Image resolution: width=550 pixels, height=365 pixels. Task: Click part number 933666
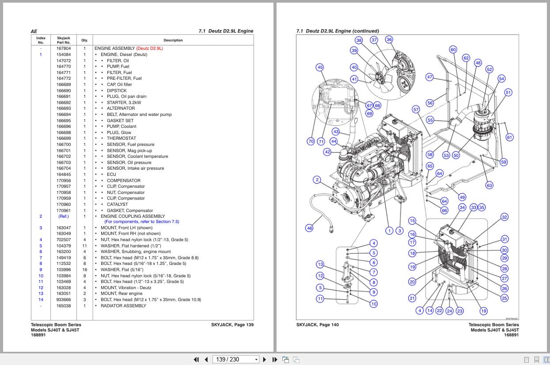coord(64,300)
